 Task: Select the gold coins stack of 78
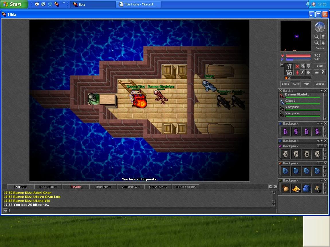[296, 188]
